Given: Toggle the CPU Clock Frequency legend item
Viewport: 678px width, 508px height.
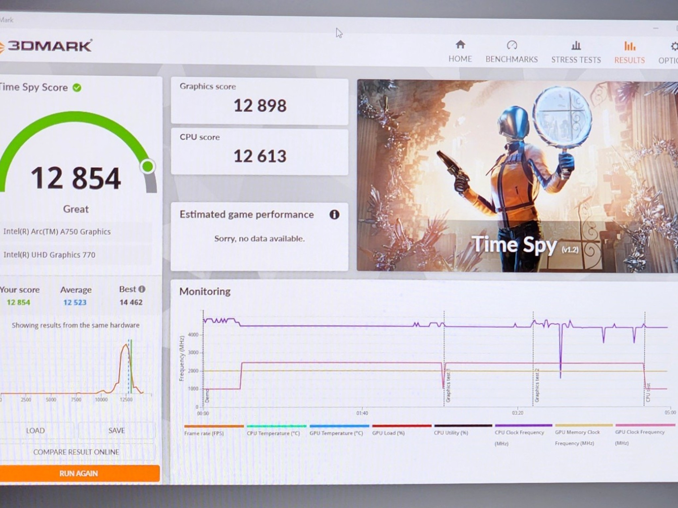Looking at the screenshot, I should point(519,433).
